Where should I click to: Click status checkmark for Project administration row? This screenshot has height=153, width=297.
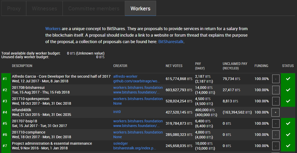pos(288,146)
